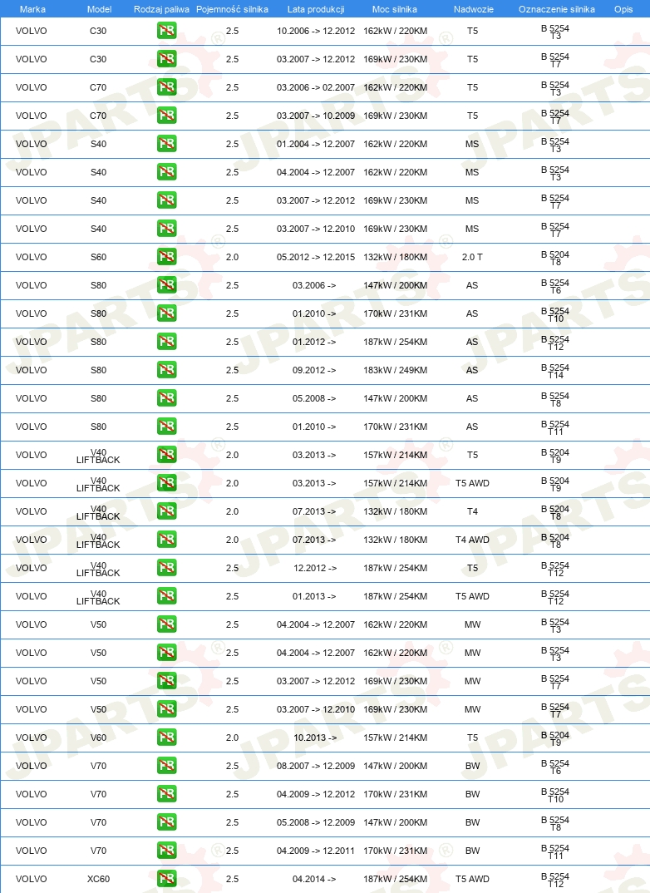Click production range 01.2004 -> 12.2007
This screenshot has width=650, height=893.
[x=316, y=144]
